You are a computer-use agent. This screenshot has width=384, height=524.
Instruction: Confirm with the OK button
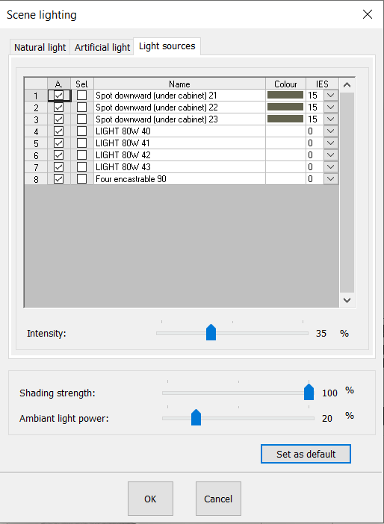point(150,499)
